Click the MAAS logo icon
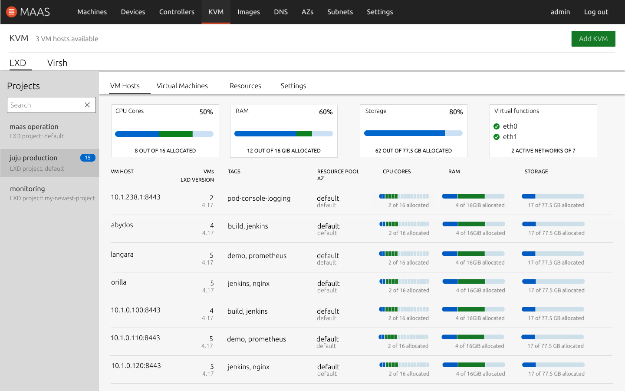Viewport: 625px width, 391px height. click(x=11, y=12)
